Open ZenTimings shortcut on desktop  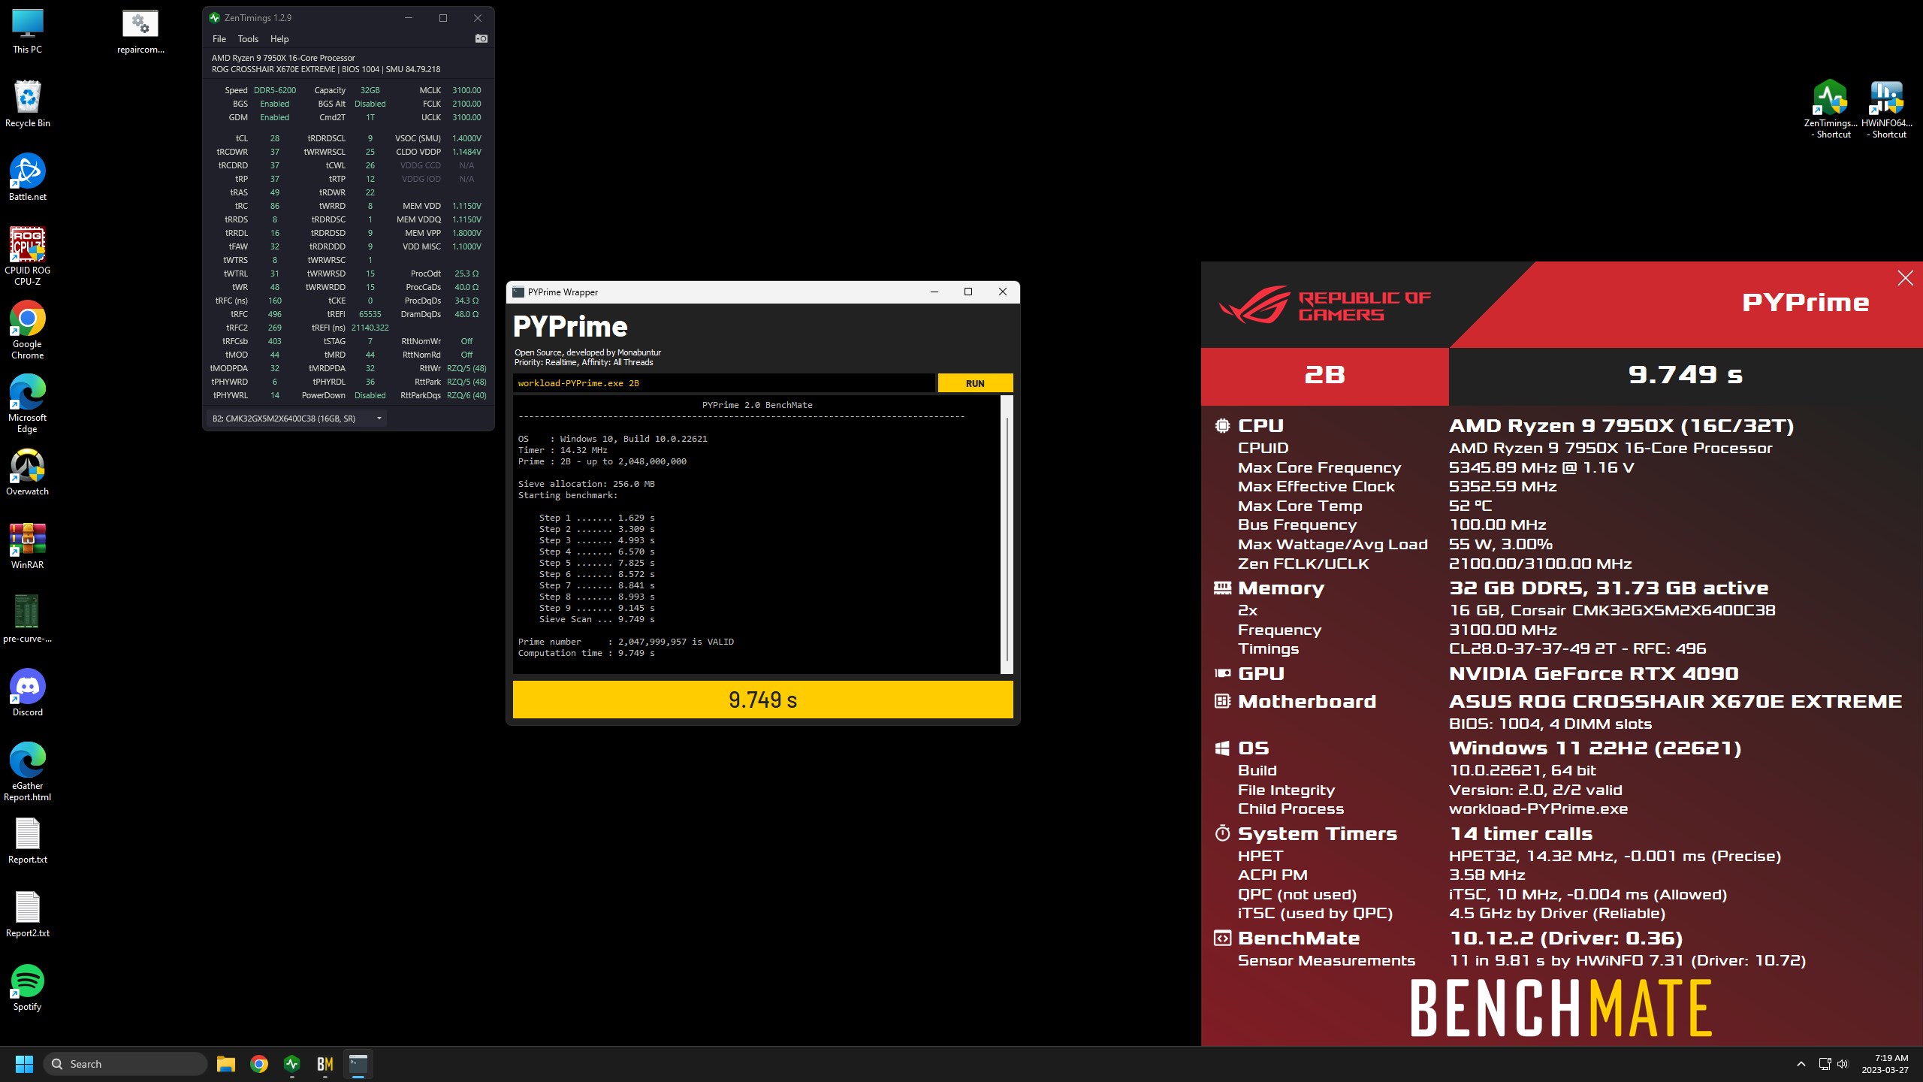click(1831, 110)
